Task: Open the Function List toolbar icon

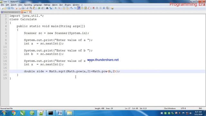Action: point(89,8)
